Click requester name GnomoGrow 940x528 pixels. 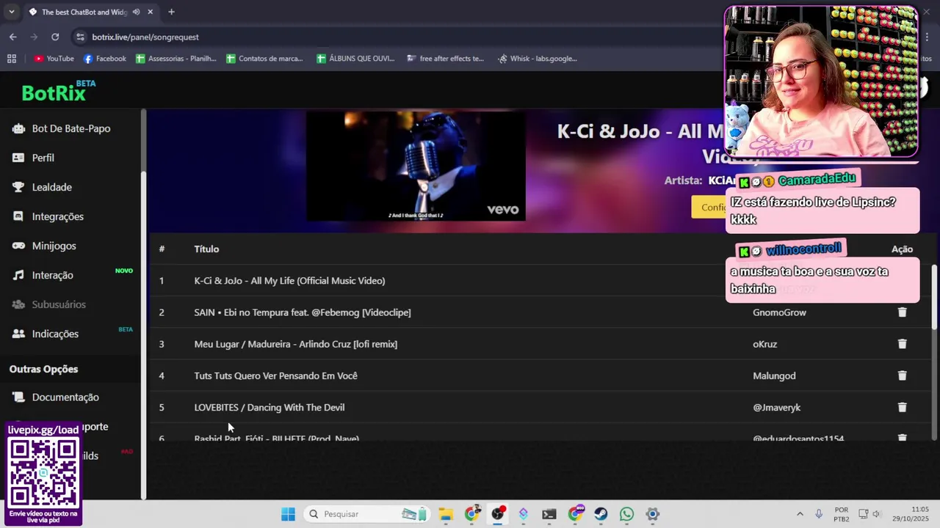[x=779, y=312]
